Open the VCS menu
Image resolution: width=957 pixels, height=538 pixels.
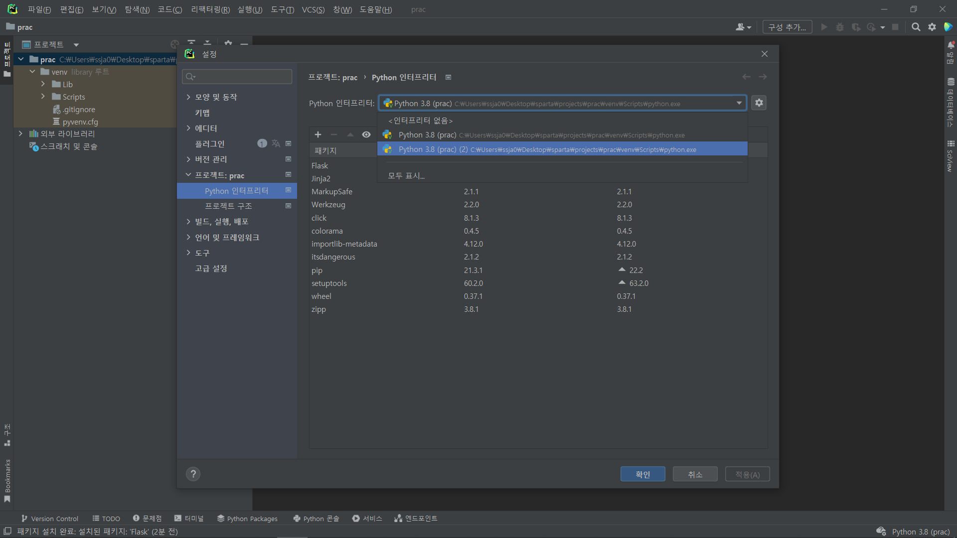[x=313, y=9]
